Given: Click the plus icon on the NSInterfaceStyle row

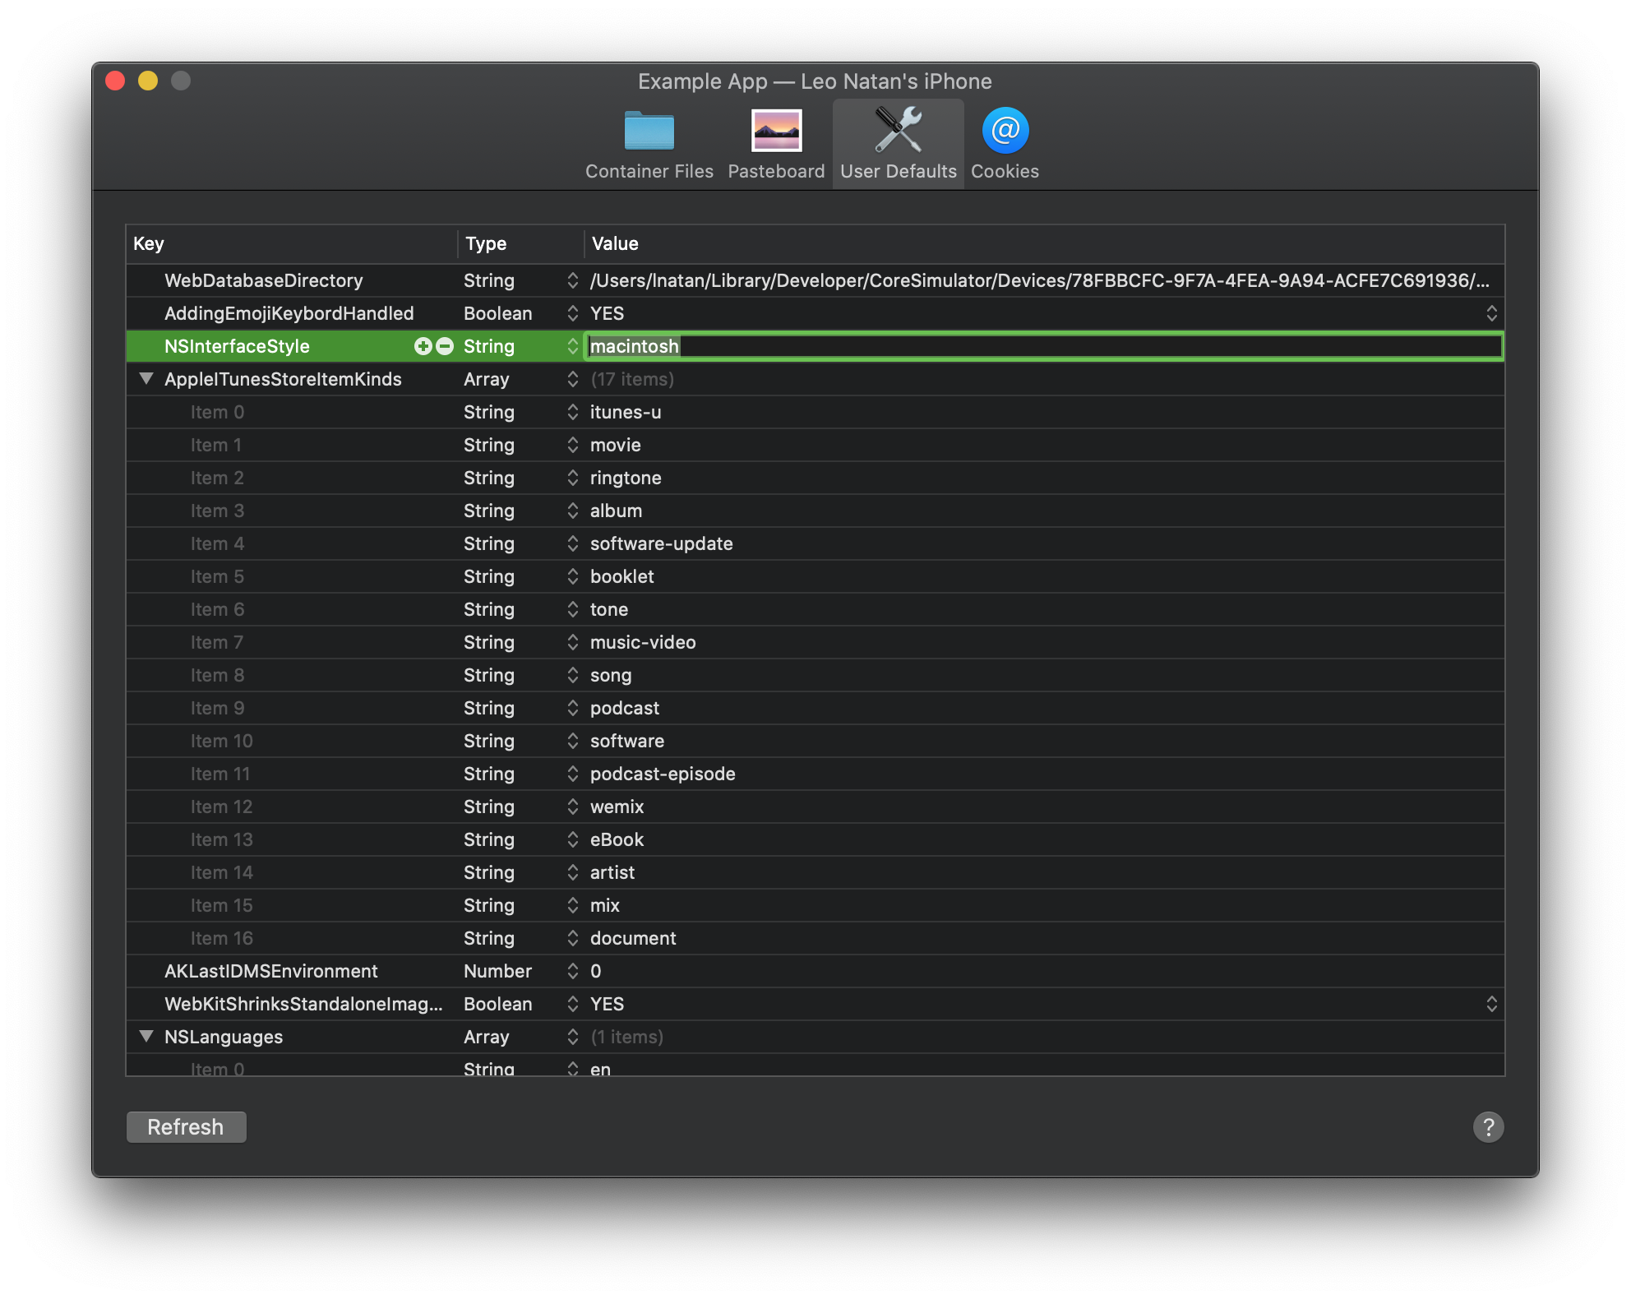Looking at the screenshot, I should coord(423,346).
